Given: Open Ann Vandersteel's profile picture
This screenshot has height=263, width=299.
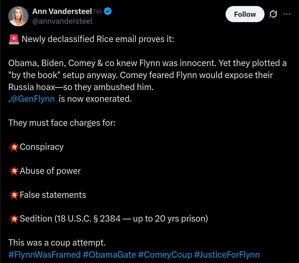Looking at the screenshot, I should coord(18,16).
